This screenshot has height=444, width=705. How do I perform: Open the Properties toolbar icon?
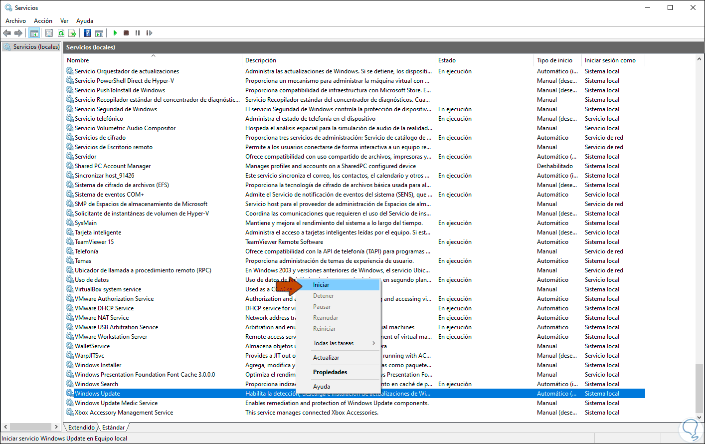click(x=49, y=33)
